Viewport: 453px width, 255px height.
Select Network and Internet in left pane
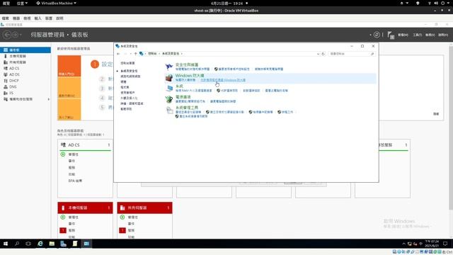130,76
